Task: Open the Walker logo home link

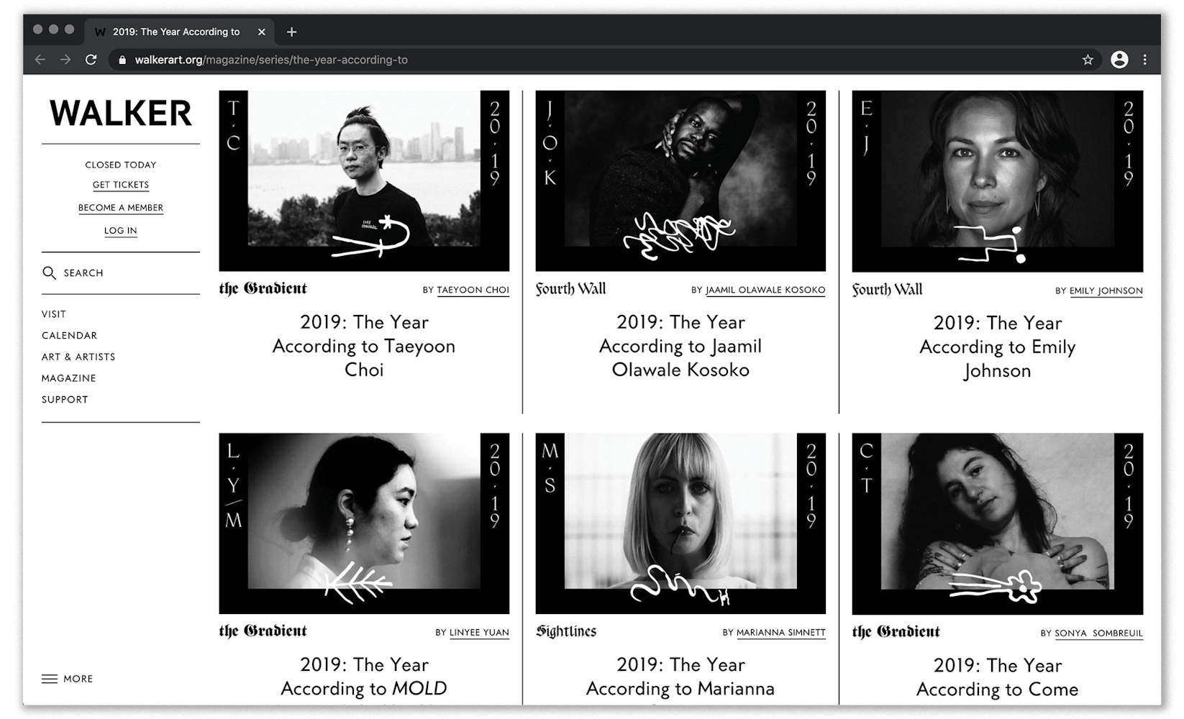Action: coord(121,113)
